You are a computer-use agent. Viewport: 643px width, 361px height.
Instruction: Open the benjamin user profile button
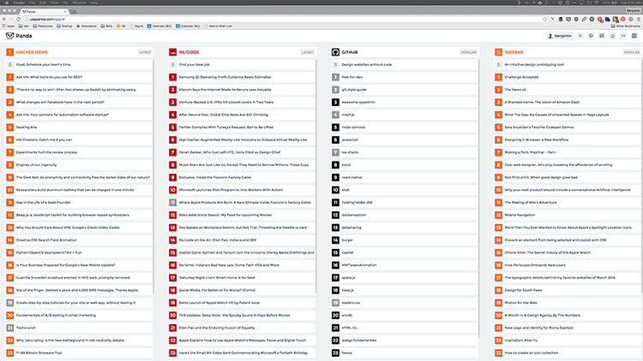tap(560, 36)
